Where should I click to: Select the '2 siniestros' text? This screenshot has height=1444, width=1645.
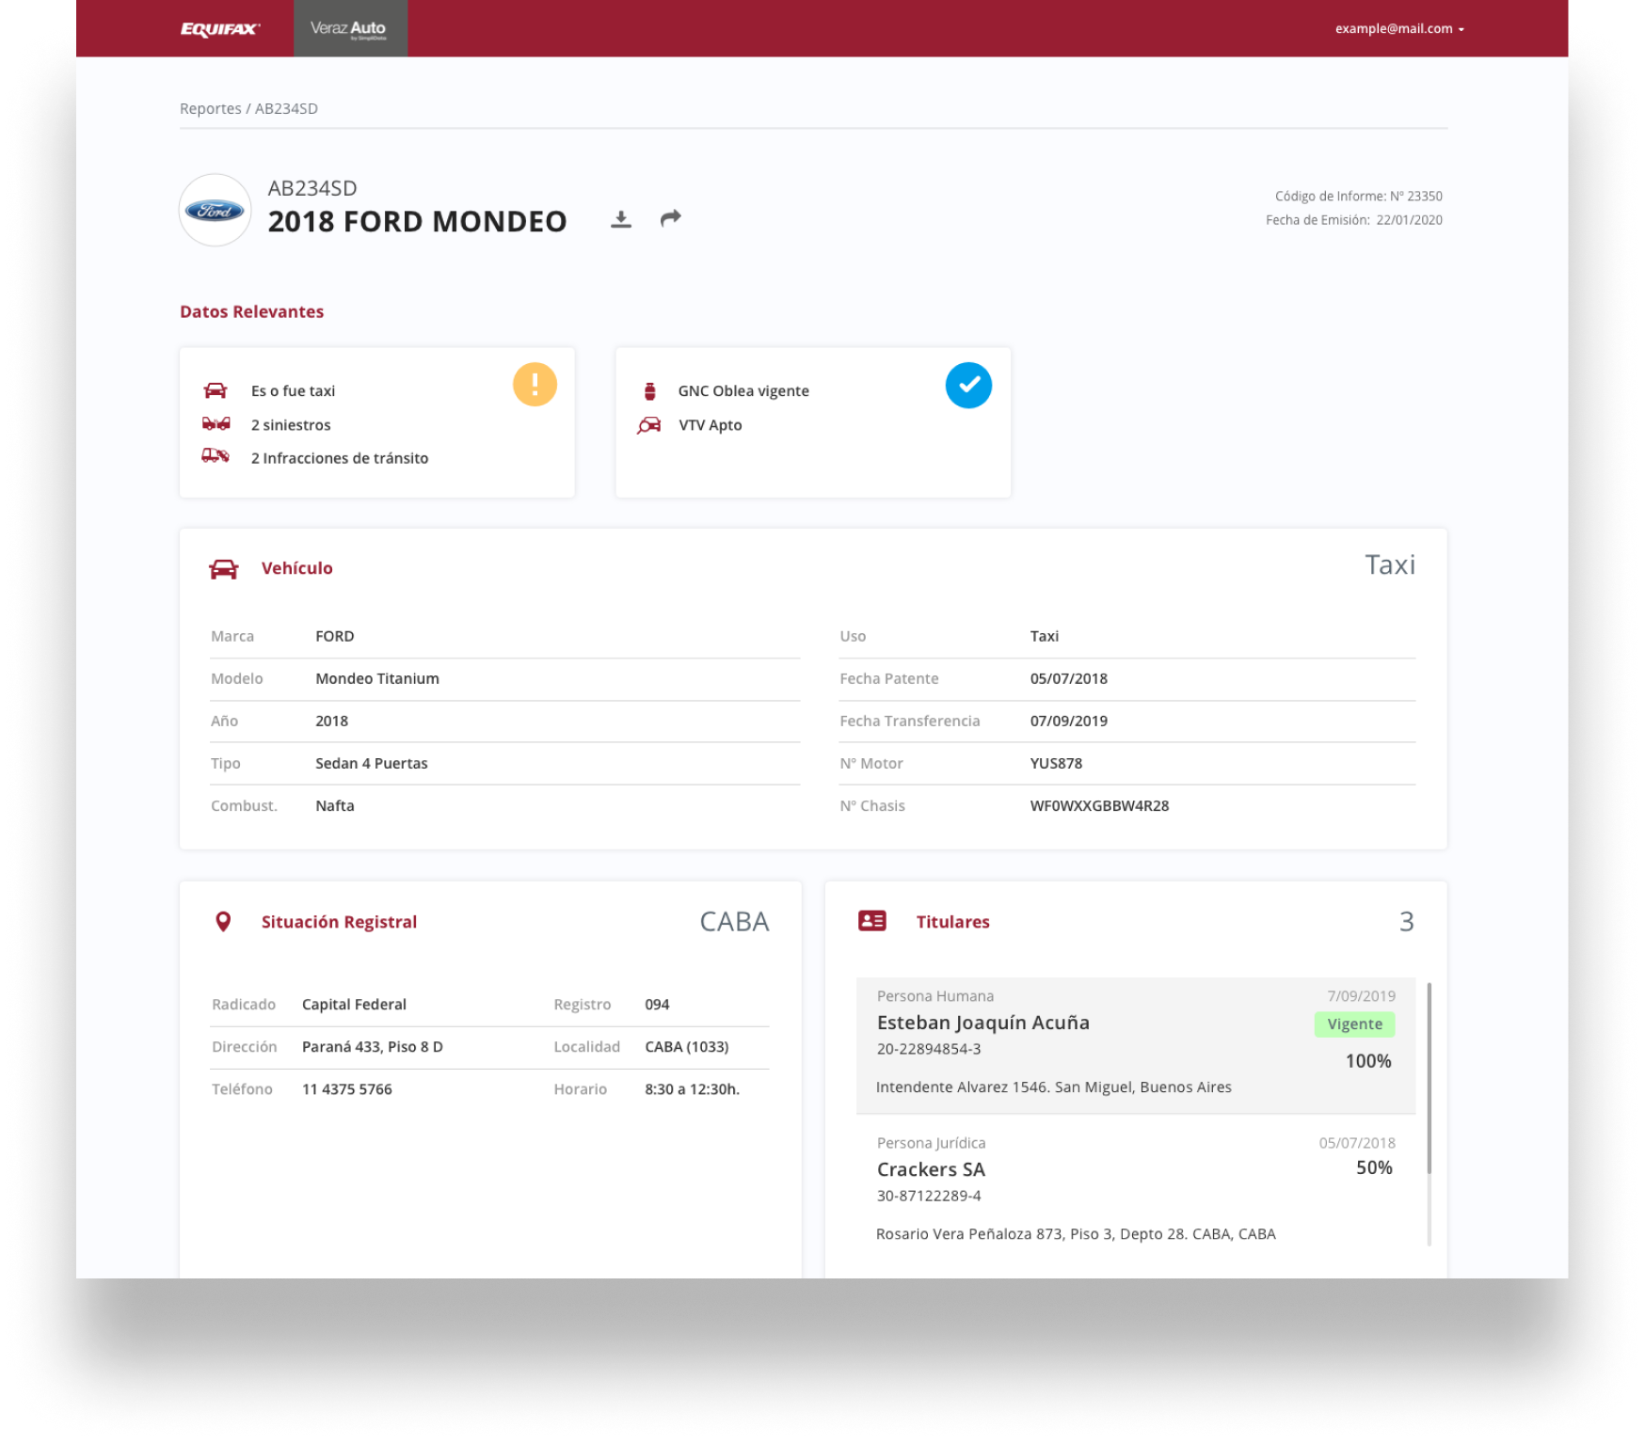coord(291,425)
